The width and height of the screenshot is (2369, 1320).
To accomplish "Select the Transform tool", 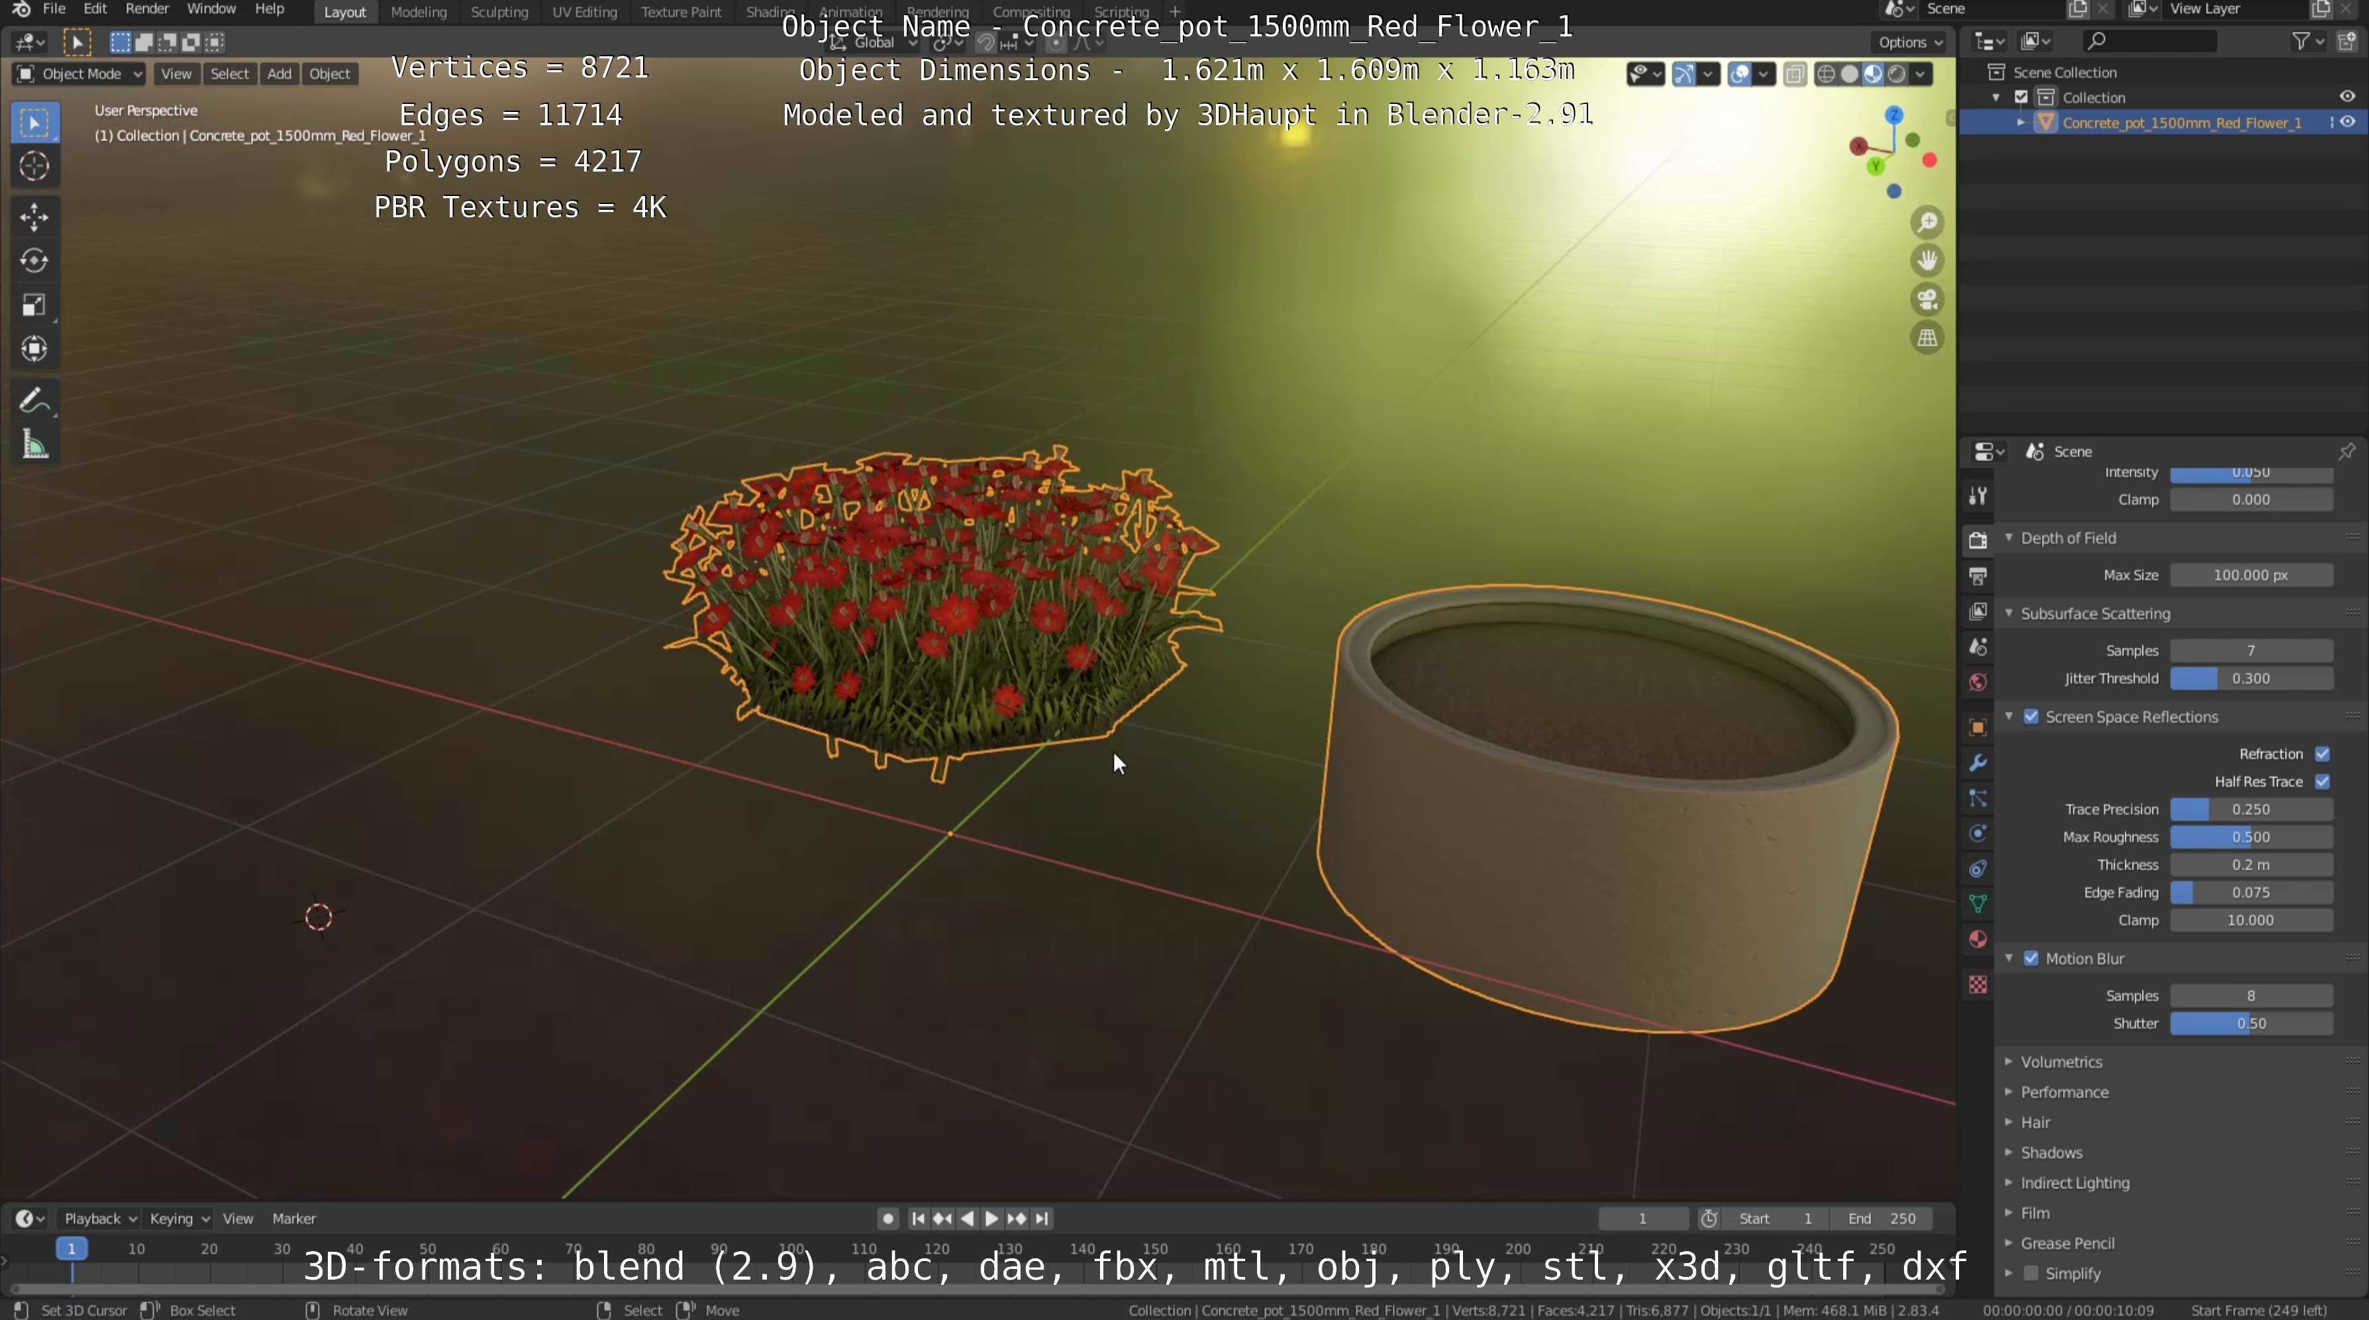I will (x=34, y=348).
